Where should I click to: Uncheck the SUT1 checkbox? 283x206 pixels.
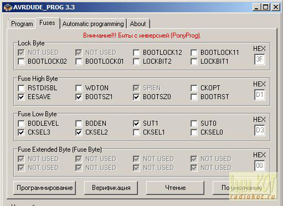[136, 123]
